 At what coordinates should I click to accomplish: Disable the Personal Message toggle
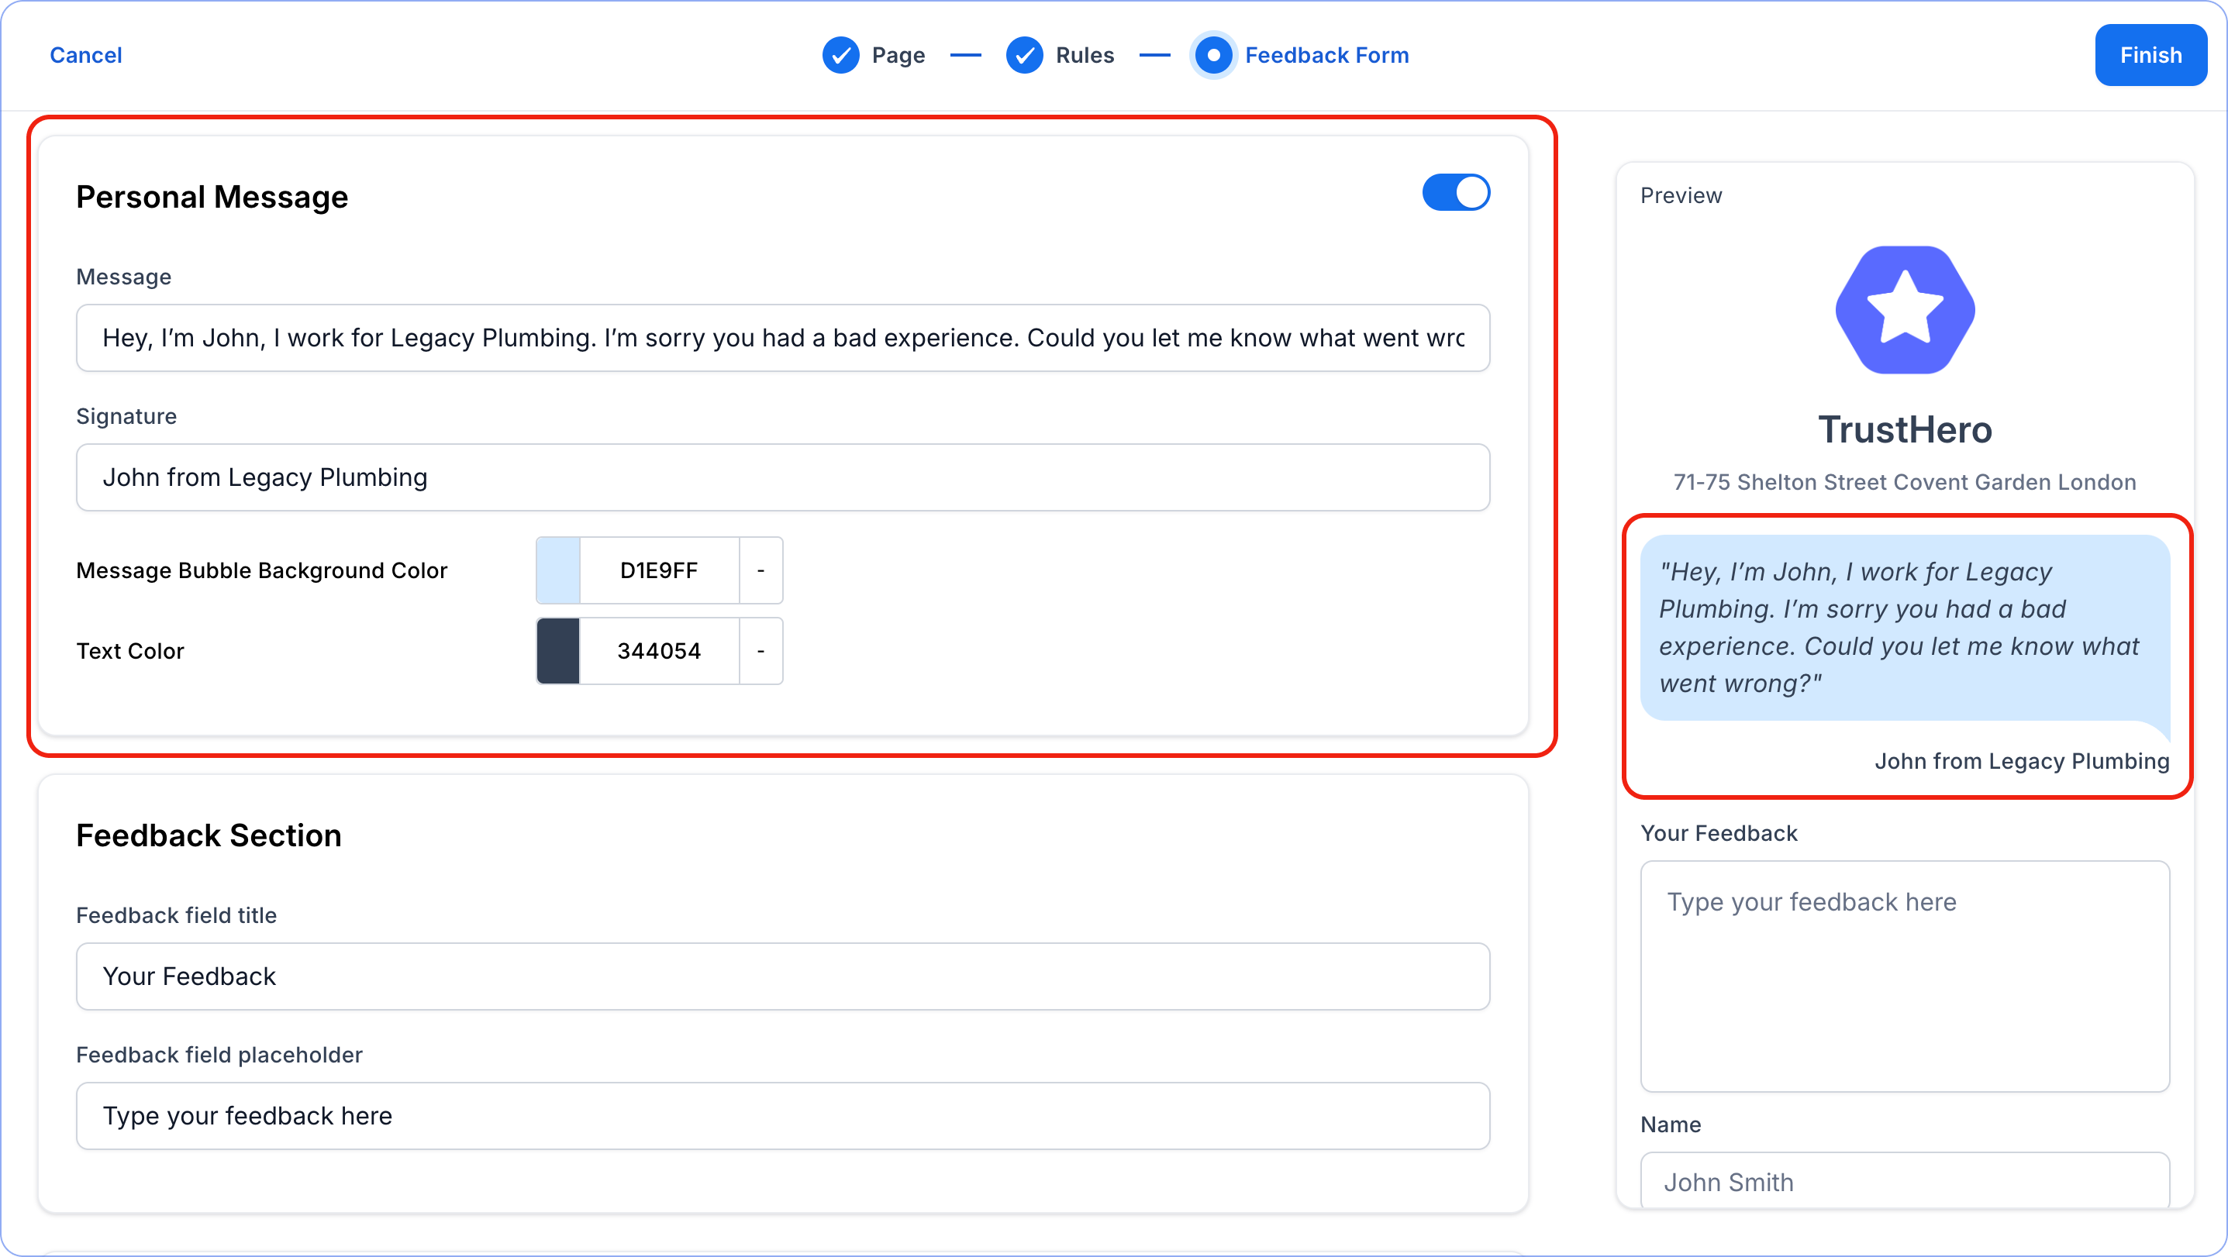1456,193
